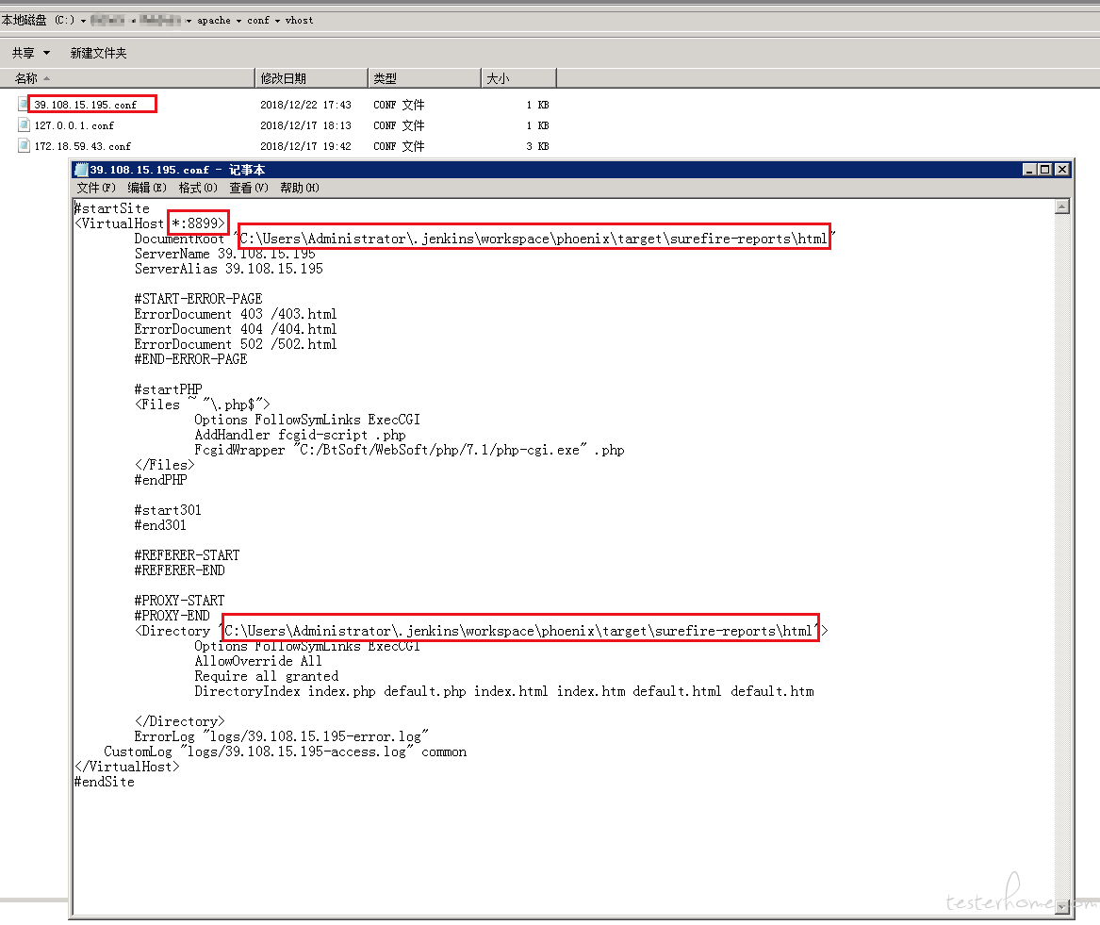
Task: Open the 文件(F) menu in Notepad
Action: tap(94, 188)
